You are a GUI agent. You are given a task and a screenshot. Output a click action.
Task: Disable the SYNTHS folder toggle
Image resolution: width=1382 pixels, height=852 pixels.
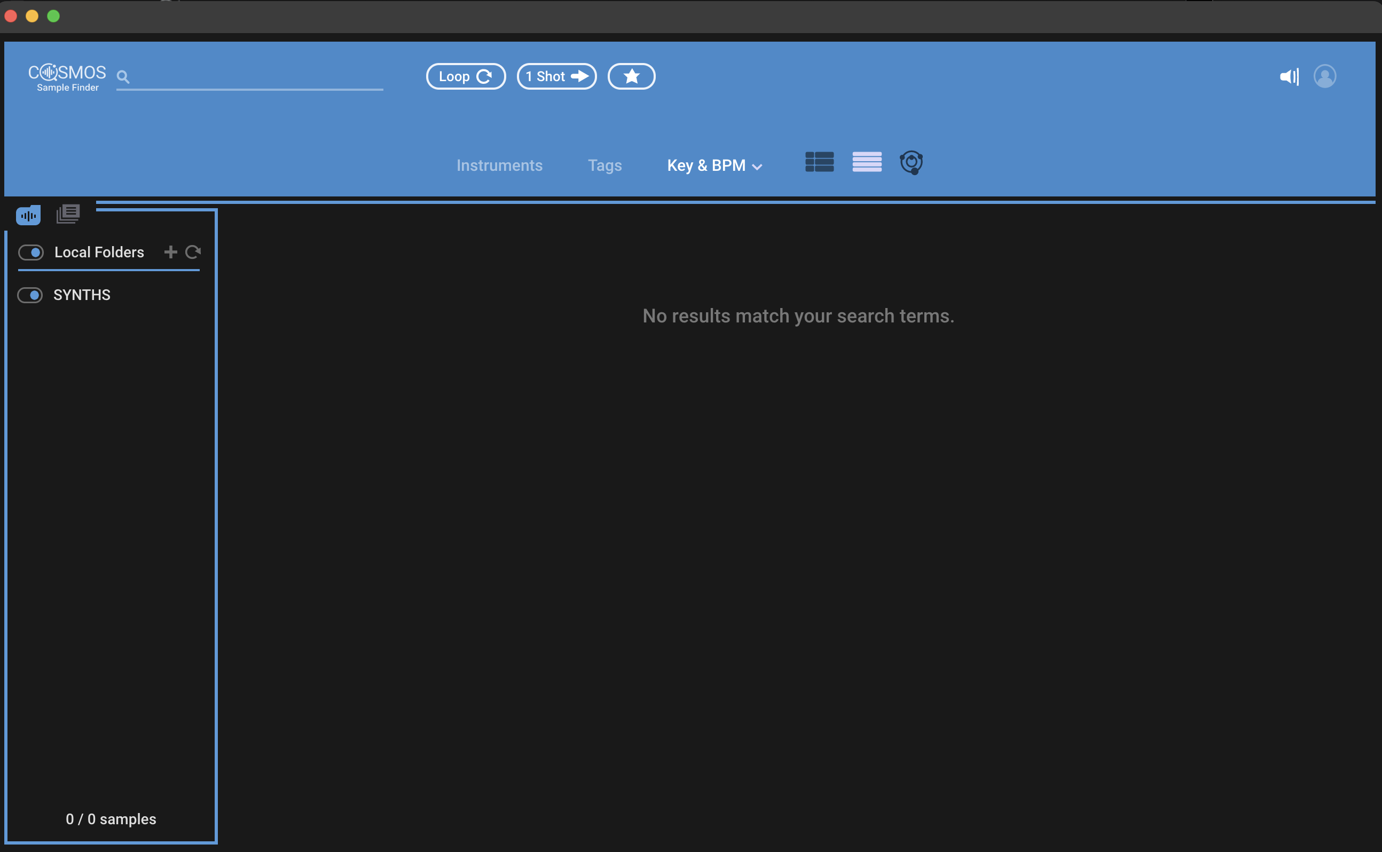point(30,295)
